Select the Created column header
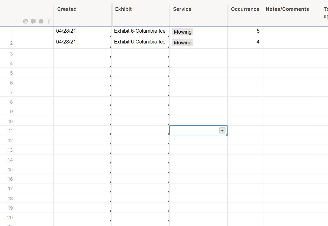 67,9
